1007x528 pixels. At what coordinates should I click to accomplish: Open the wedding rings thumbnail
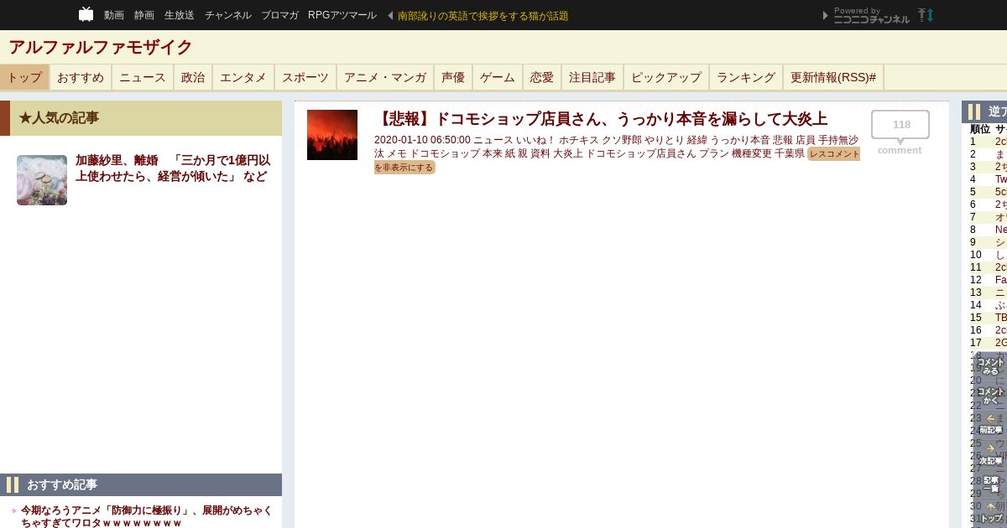[42, 179]
